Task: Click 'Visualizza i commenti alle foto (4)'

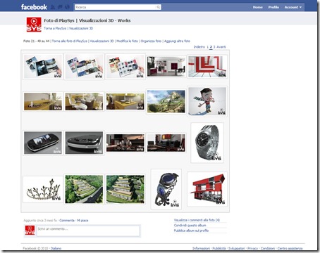Action: click(197, 220)
